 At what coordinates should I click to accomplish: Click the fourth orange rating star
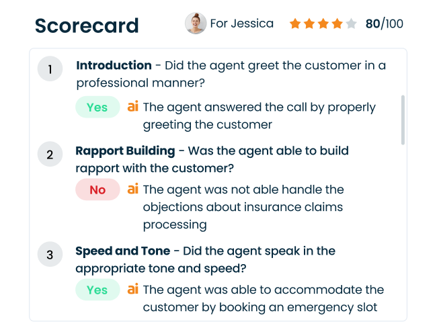click(337, 24)
